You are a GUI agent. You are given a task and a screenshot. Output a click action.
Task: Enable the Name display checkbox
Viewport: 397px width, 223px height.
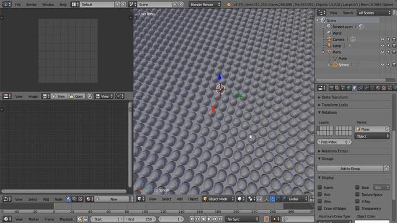pos(320,187)
